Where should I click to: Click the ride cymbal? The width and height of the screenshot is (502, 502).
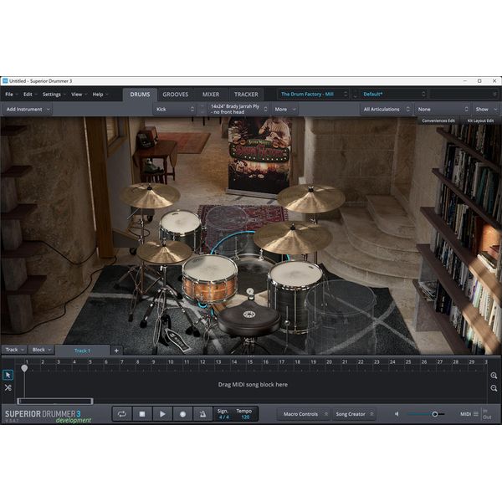(x=293, y=238)
